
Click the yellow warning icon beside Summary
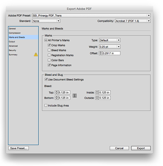click(36, 55)
